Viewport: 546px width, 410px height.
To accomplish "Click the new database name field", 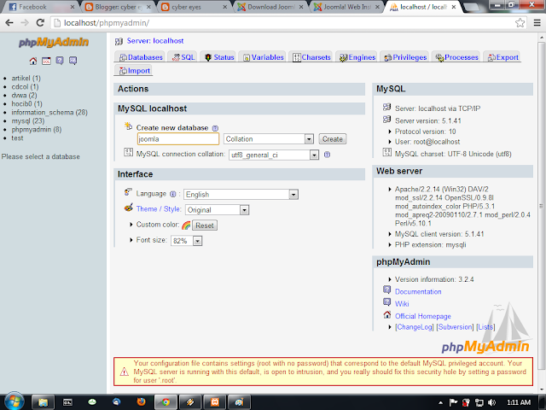I will click(178, 139).
